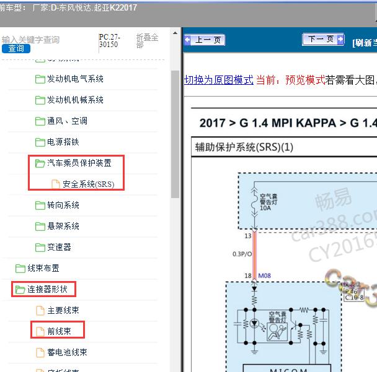The width and height of the screenshot is (377, 372).
Task: Collapse the 连接器形状 open folder icon
Action: (x=20, y=290)
